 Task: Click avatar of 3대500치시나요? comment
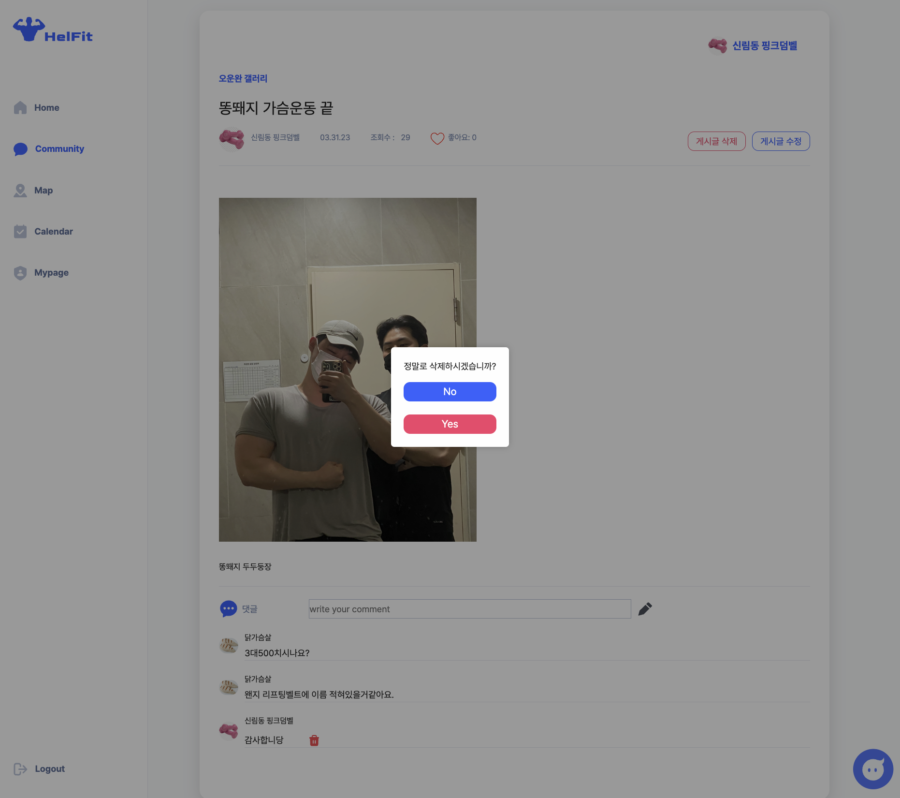tap(229, 645)
